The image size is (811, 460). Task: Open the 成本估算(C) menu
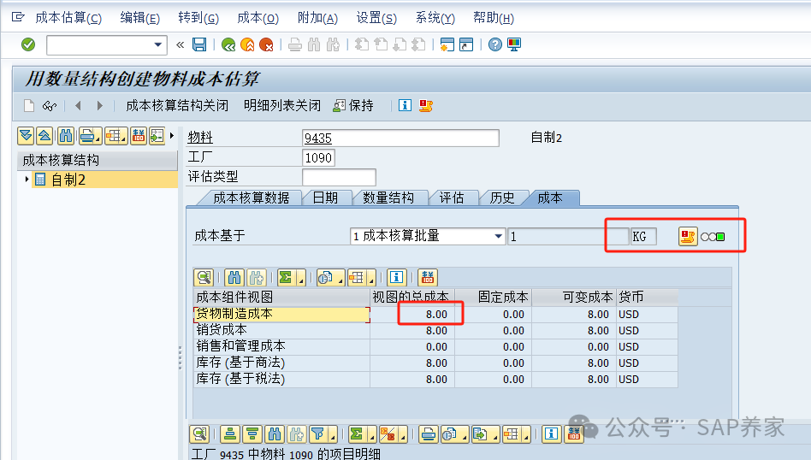68,18
